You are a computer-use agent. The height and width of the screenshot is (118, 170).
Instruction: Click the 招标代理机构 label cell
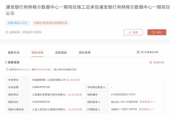pyautogui.click(x=18, y=109)
